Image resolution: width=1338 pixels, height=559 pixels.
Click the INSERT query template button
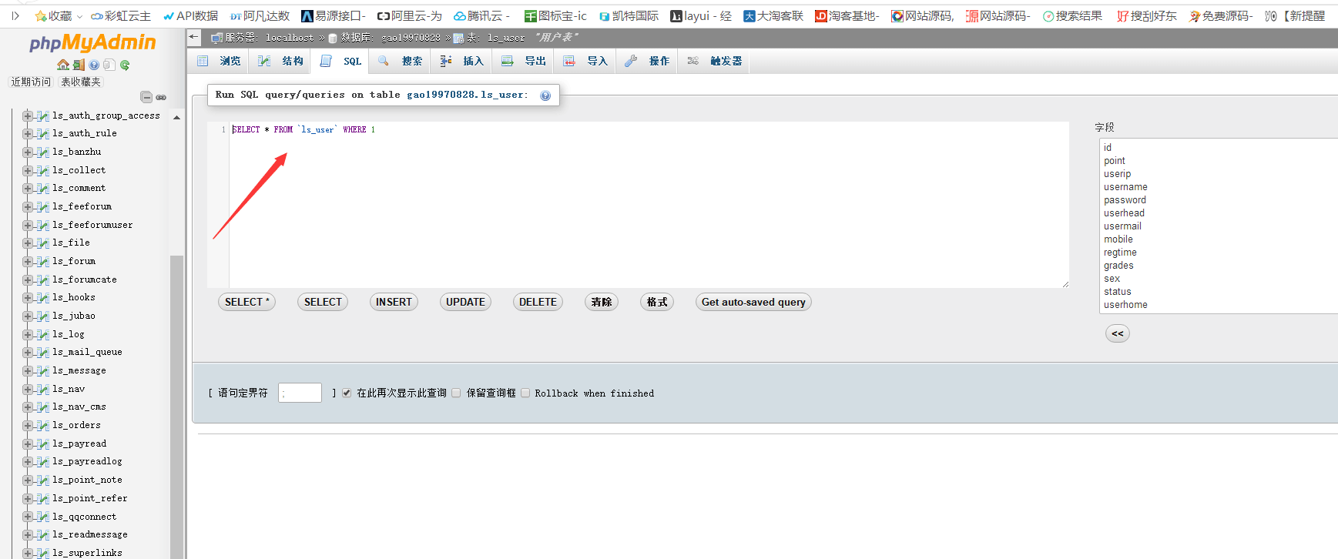394,302
